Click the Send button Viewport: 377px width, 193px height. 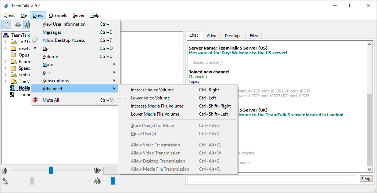(x=366, y=179)
